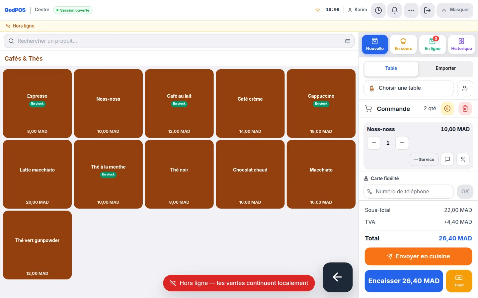
Task: Click Envoyer en cuisine button
Action: point(418,256)
